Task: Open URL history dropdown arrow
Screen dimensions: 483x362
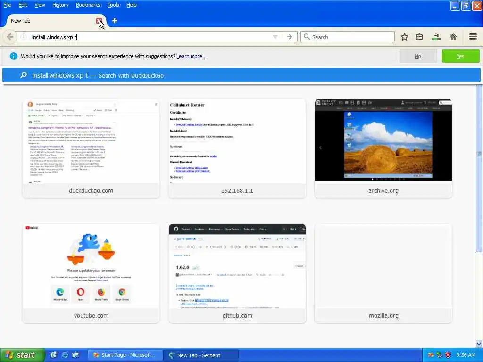Action: pyautogui.click(x=275, y=37)
